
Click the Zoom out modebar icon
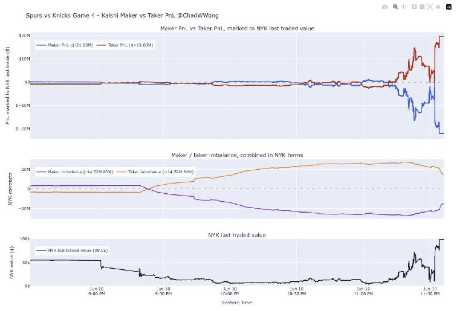pyautogui.click(x=422, y=7)
